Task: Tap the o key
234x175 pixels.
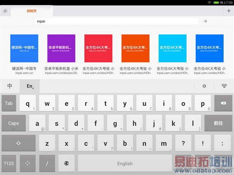Action: 183,103
